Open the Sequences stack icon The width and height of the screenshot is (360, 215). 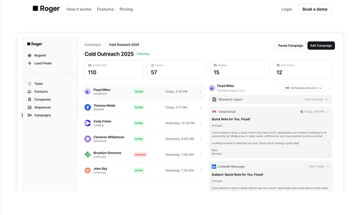(29, 107)
